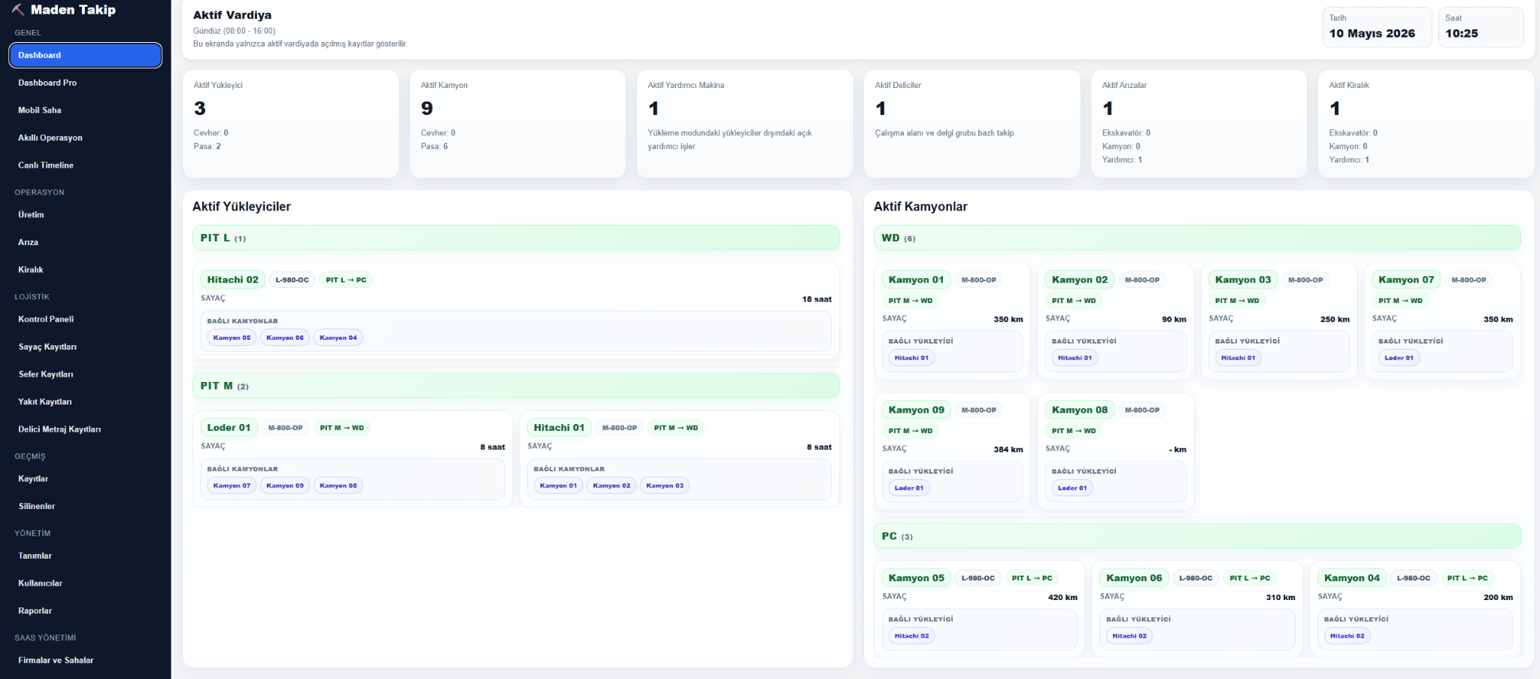Click Kamyon 06 chip under Hitachi 02

pos(285,338)
